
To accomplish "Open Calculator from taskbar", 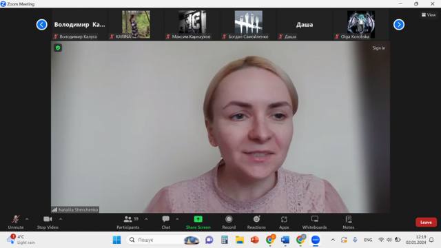I will click(225, 240).
